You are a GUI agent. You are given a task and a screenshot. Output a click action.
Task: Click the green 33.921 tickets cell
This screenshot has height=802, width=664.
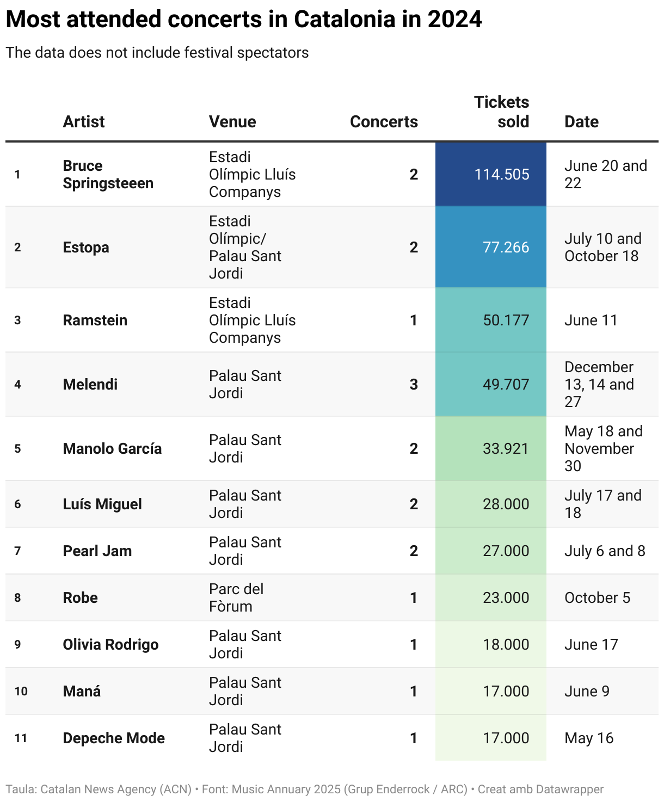pos(490,448)
